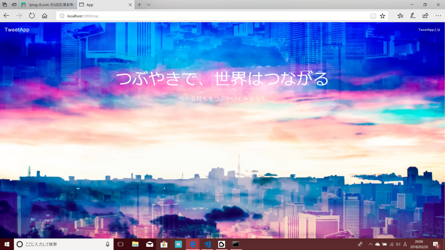Open Visual Studio Code from taskbar
This screenshot has width=445, height=250.
pyautogui.click(x=207, y=244)
